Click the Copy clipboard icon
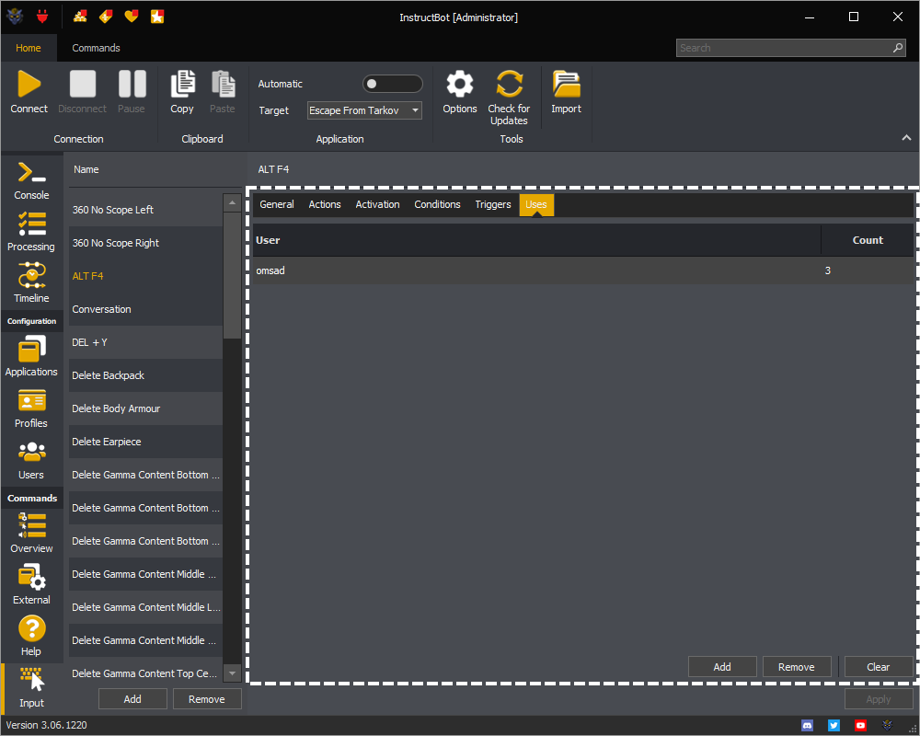920x736 pixels. pyautogui.click(x=182, y=84)
